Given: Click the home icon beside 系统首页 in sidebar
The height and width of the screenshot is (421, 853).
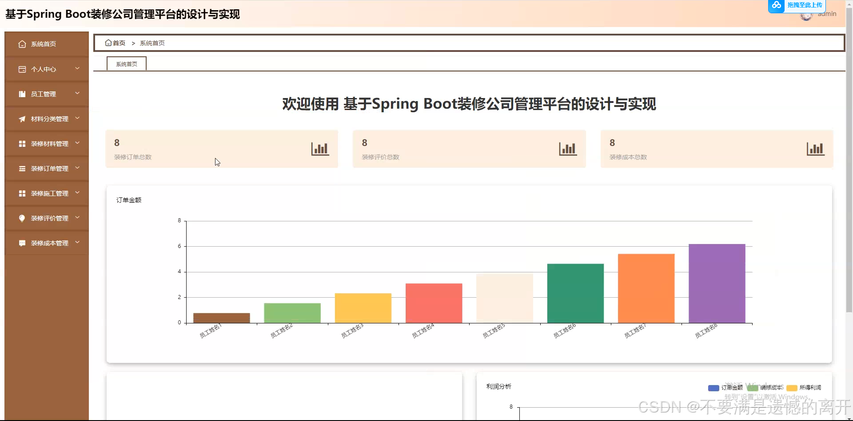Looking at the screenshot, I should click(22, 44).
